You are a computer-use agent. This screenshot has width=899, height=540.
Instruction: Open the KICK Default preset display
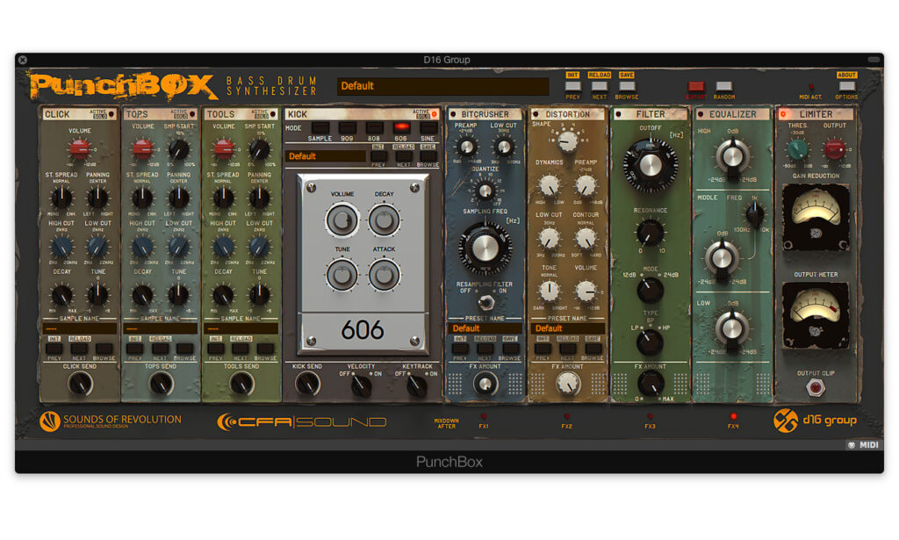pos(326,156)
